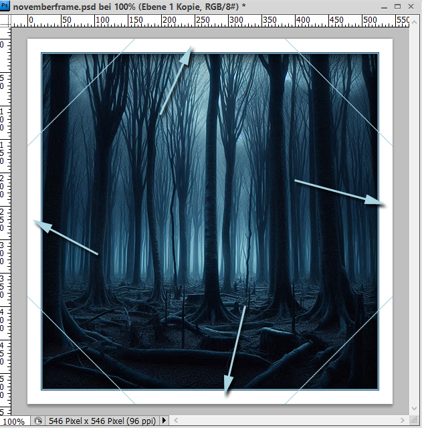422x428 pixels.
Task: Click the 100% zoom level field
Action: tap(15, 421)
